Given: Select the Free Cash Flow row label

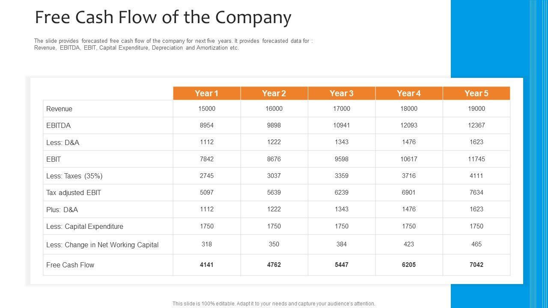Looking at the screenshot, I should (x=70, y=265).
